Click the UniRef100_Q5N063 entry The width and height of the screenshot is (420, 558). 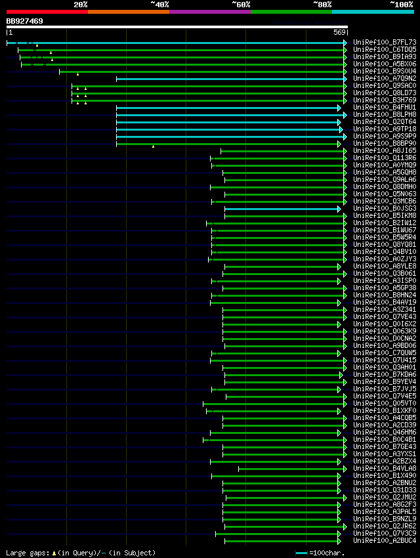(x=385, y=194)
